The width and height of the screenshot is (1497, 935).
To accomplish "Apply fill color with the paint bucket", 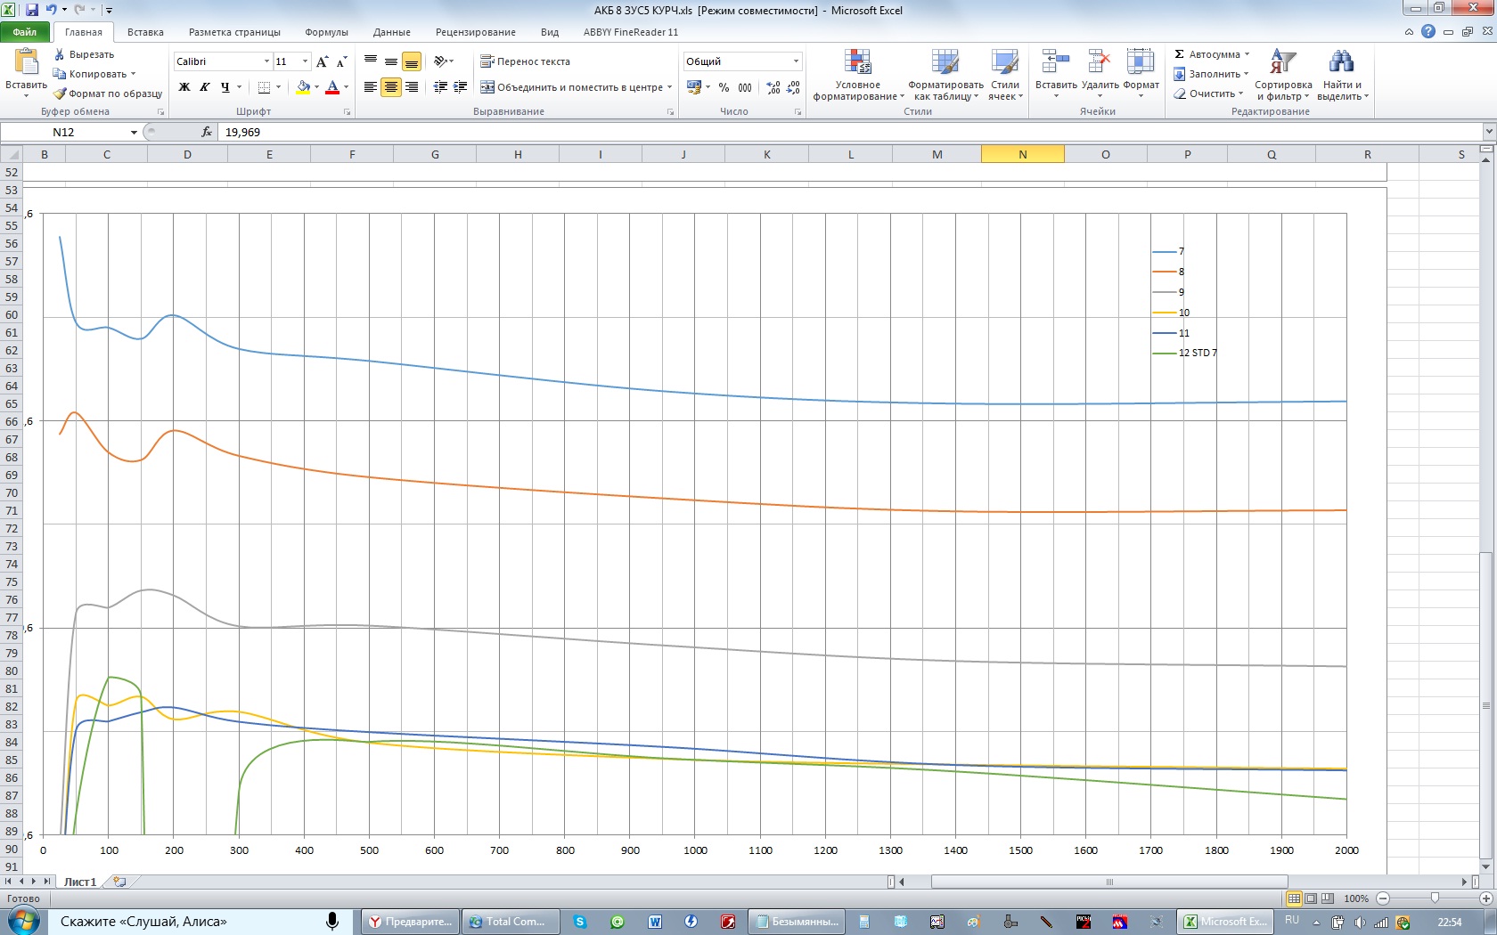I will [x=303, y=87].
